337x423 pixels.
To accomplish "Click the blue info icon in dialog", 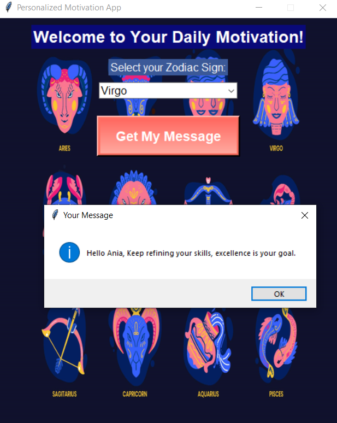I will [x=69, y=252].
